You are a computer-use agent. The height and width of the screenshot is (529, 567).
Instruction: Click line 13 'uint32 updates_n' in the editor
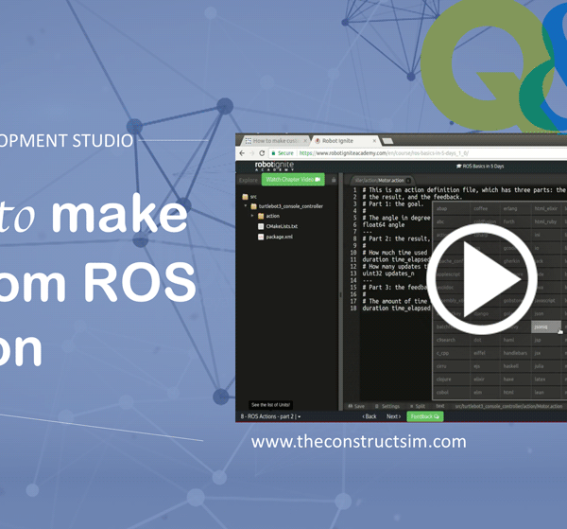tap(388, 273)
